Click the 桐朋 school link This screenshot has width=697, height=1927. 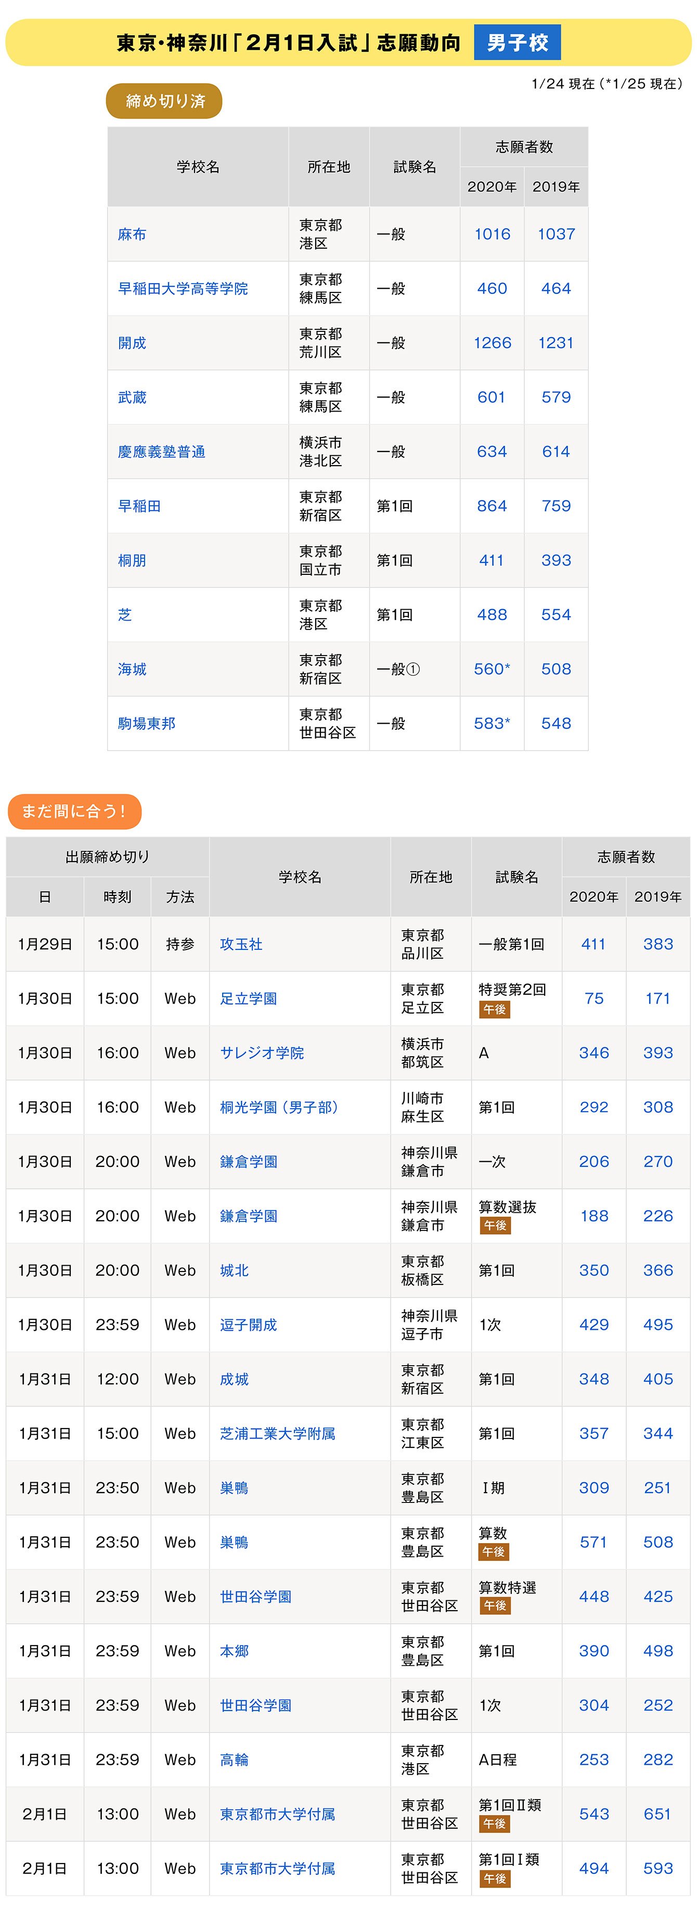click(x=132, y=560)
